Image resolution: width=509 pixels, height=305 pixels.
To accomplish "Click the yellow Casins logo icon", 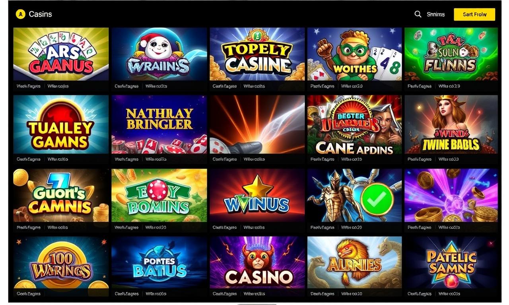I will pyautogui.click(x=20, y=14).
